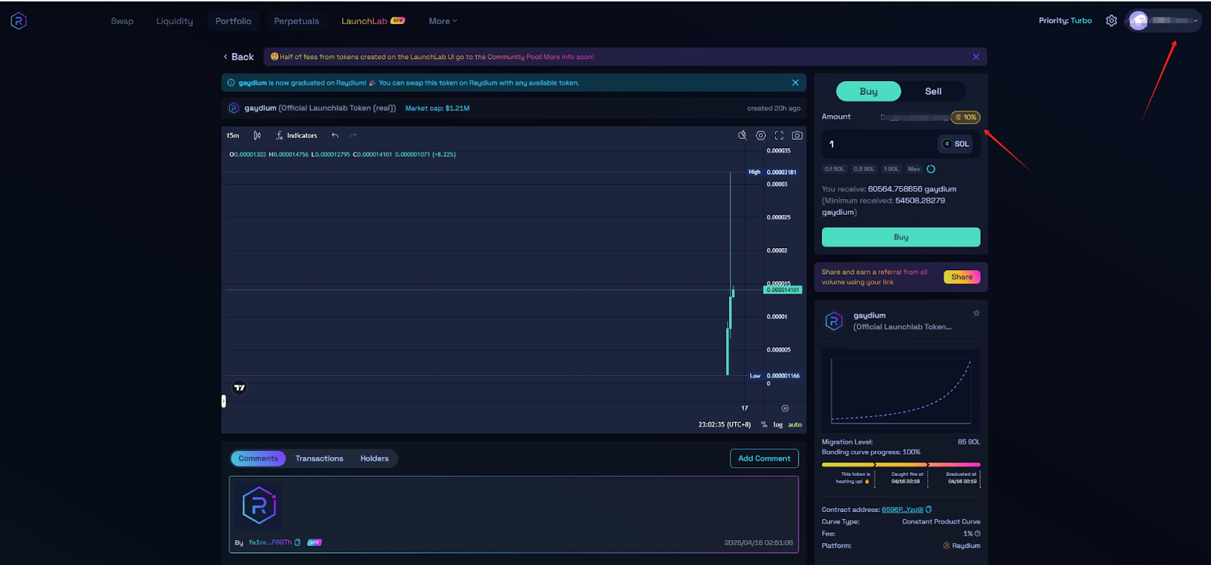Toggle log scale on chart

click(778, 425)
